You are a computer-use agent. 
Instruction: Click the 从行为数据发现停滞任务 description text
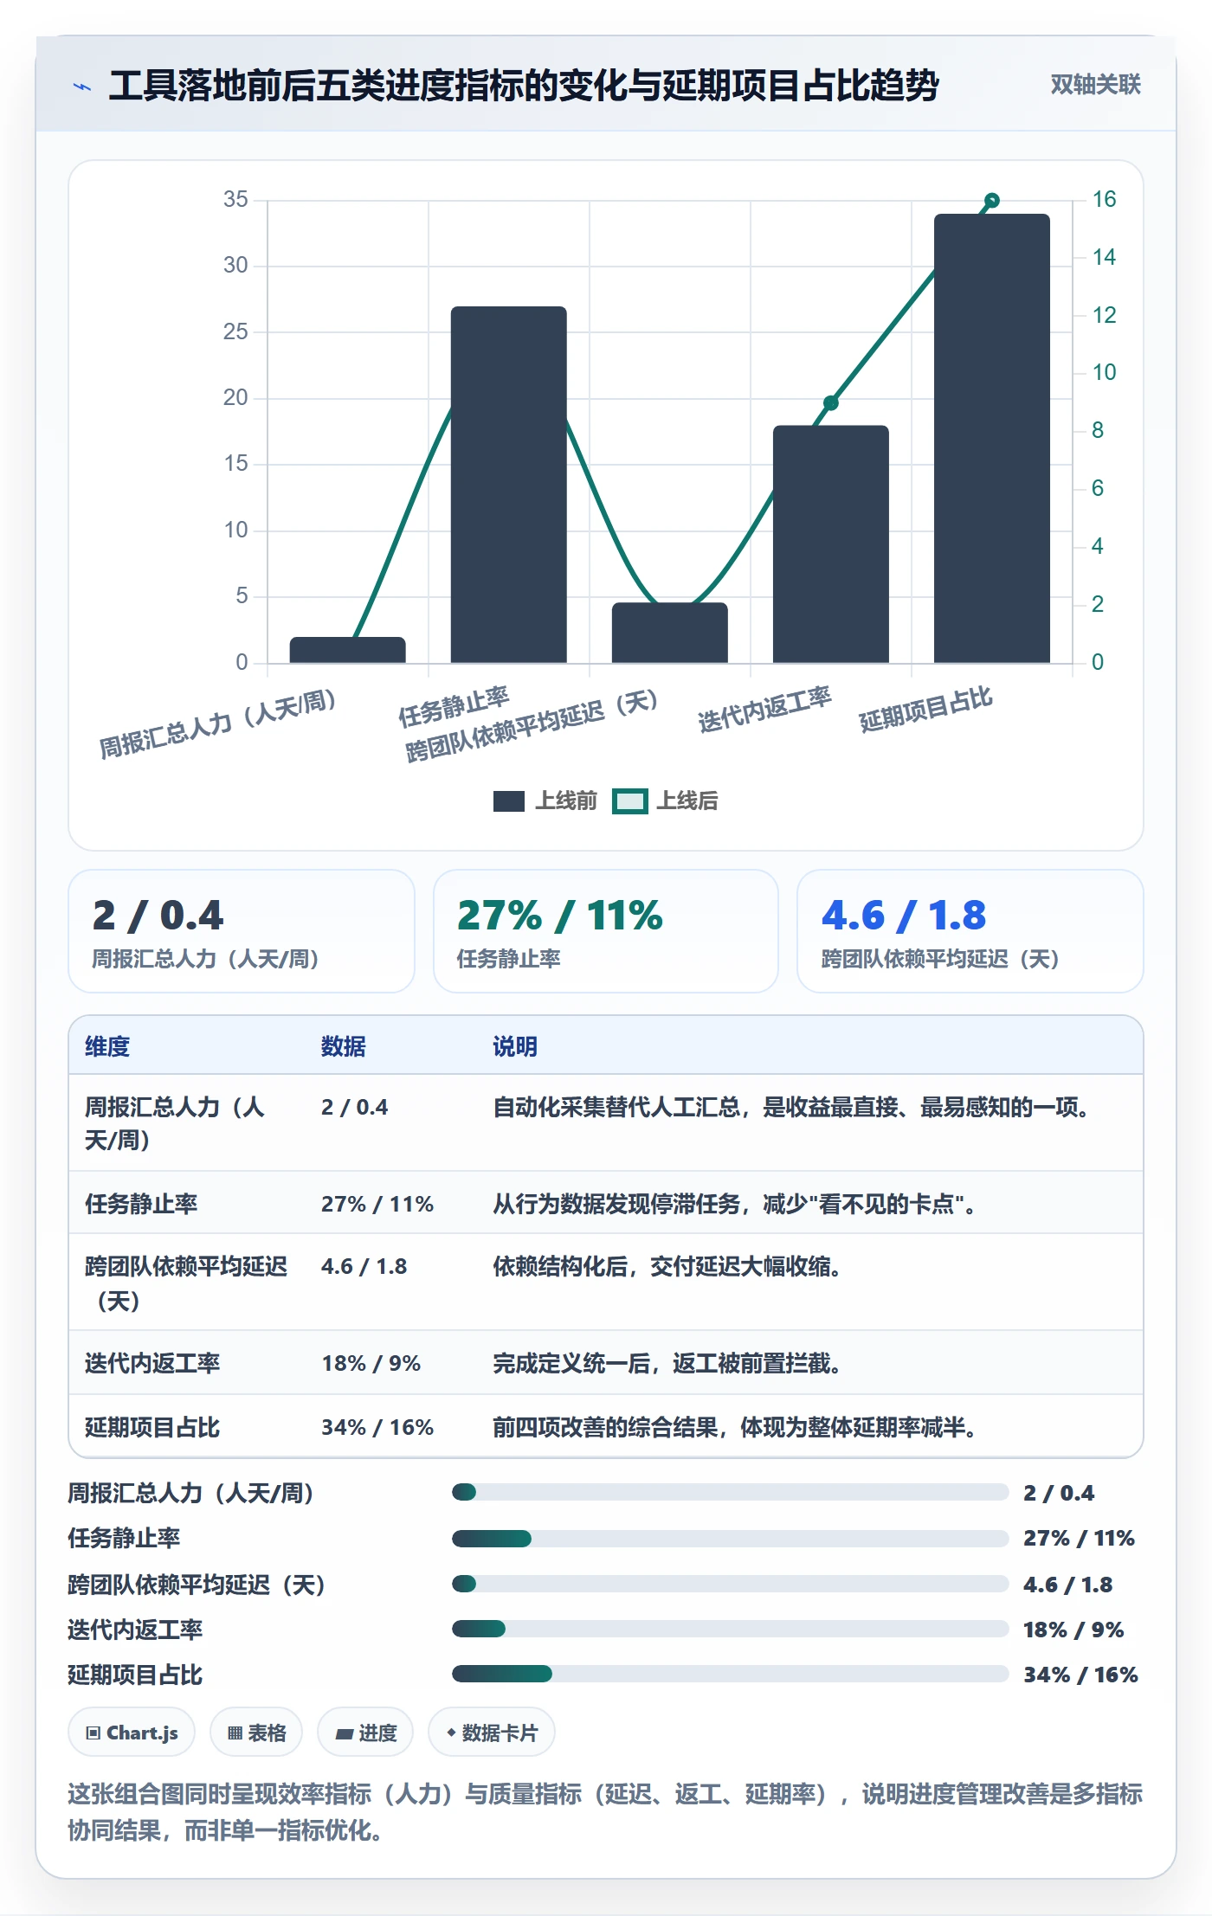coord(735,1204)
